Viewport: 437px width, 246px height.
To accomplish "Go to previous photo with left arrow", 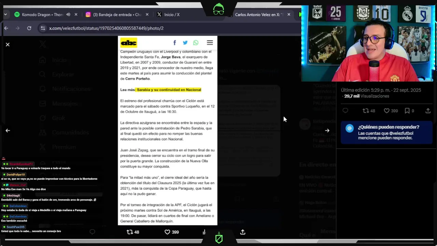I will coord(8,131).
